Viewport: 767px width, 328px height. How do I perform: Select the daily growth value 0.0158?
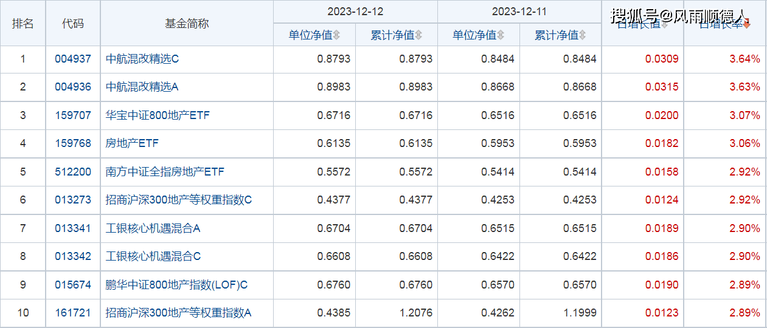pyautogui.click(x=662, y=172)
